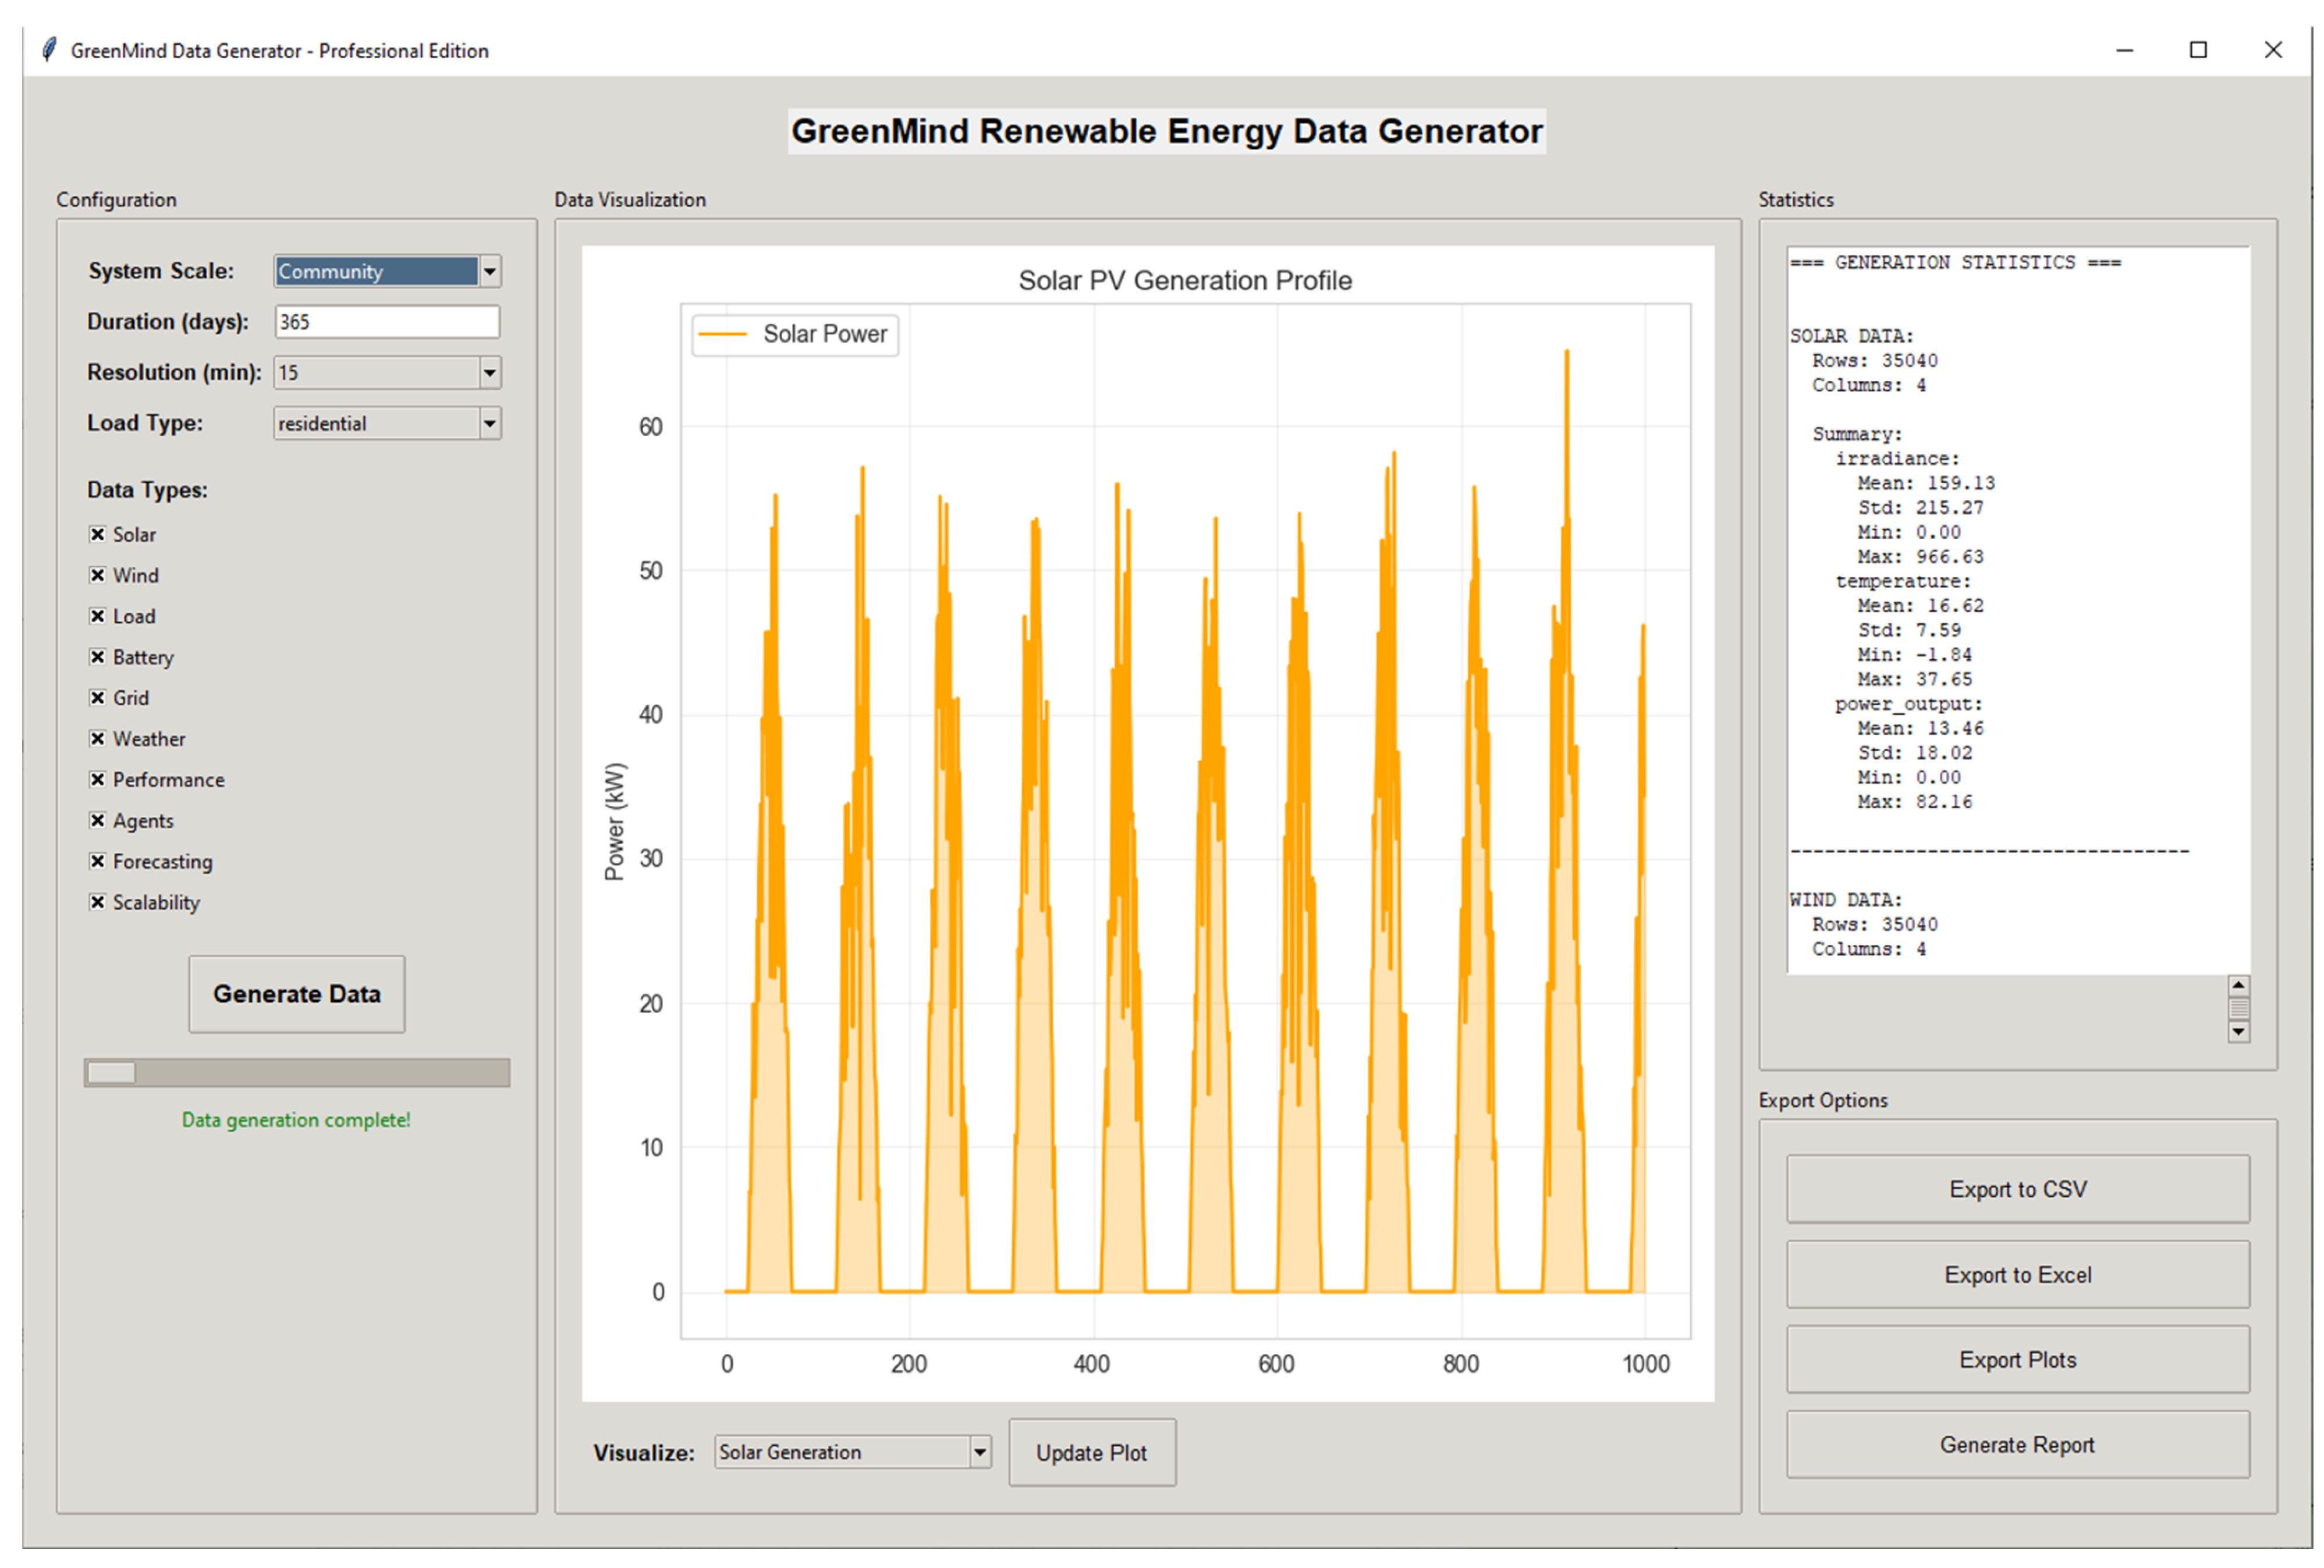Viewport: 2324px width, 1568px height.
Task: Toggle the Forecasting checkbox
Action: [x=97, y=861]
